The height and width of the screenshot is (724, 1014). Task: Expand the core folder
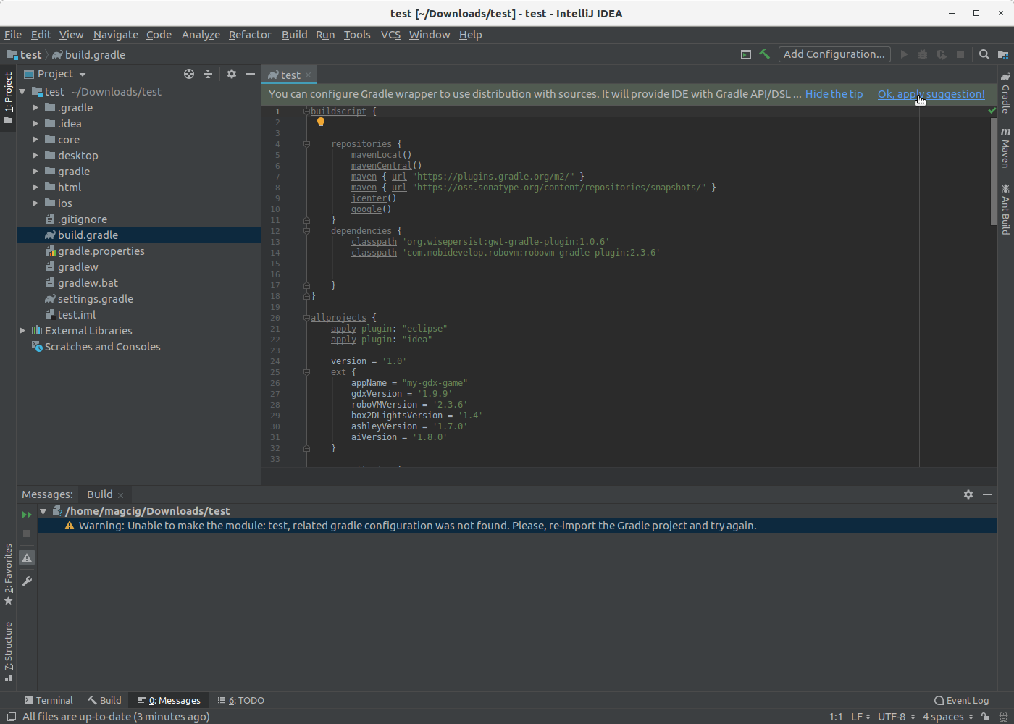click(35, 140)
